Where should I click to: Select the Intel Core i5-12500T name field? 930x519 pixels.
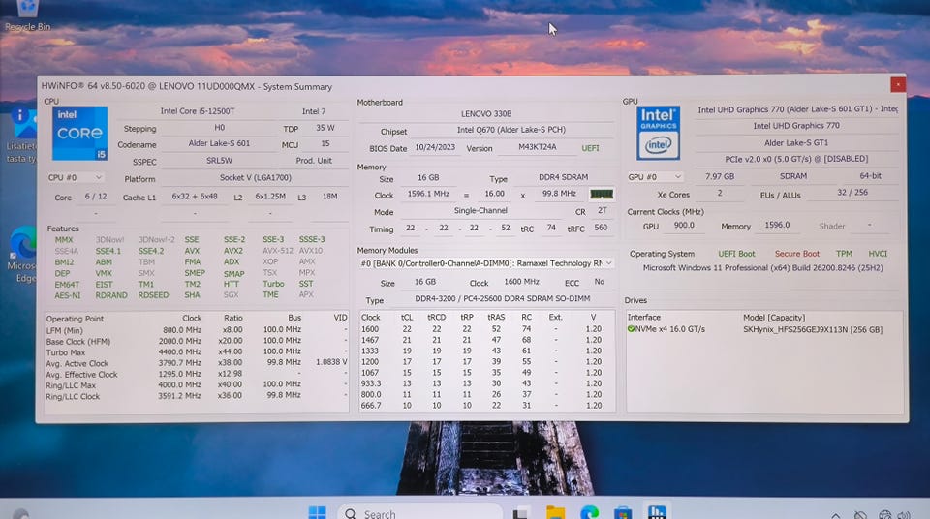point(198,111)
